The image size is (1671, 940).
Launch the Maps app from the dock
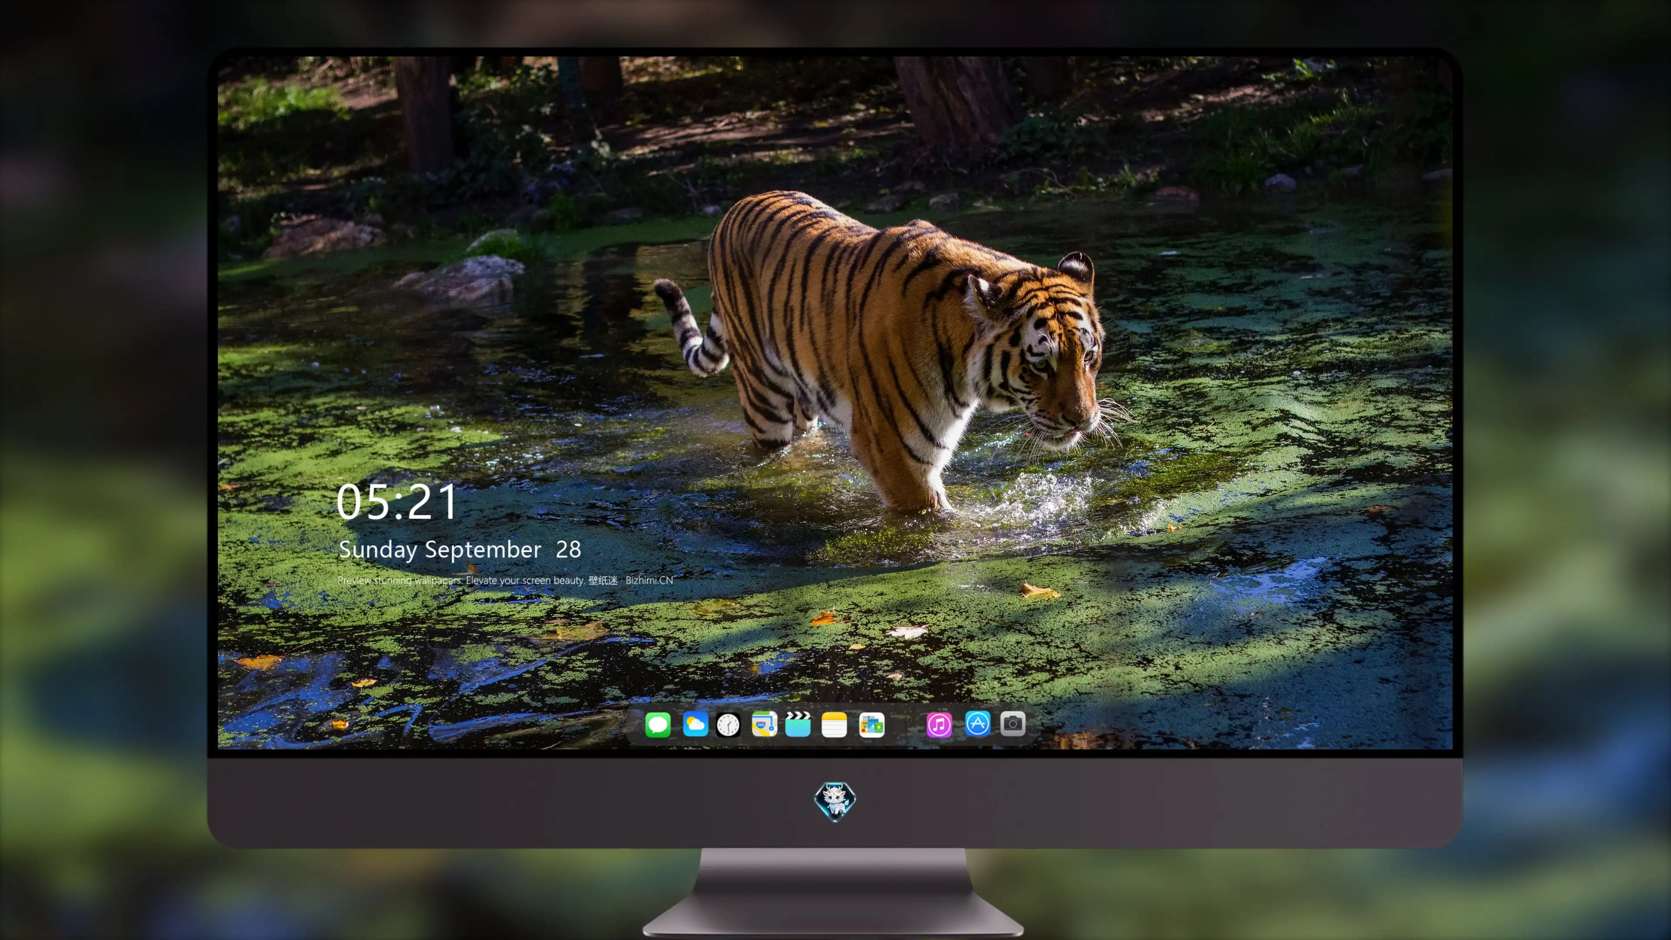pyautogui.click(x=764, y=724)
